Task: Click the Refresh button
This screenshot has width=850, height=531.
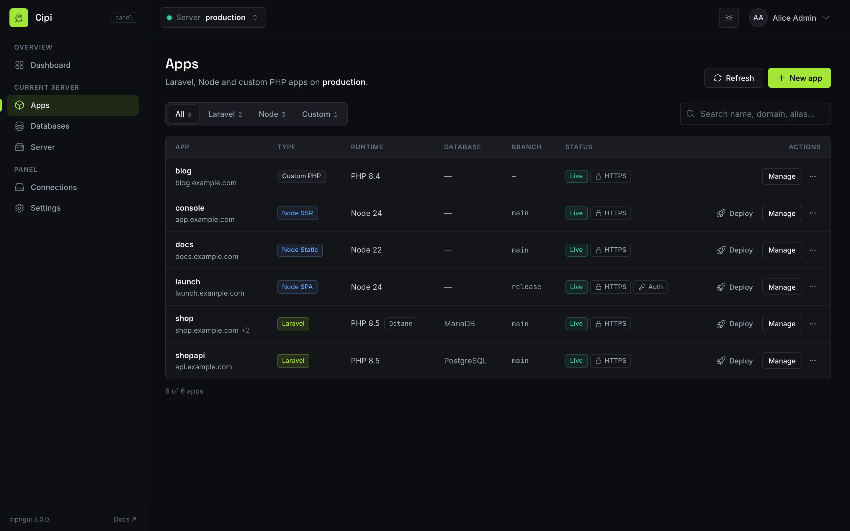Action: coord(733,78)
